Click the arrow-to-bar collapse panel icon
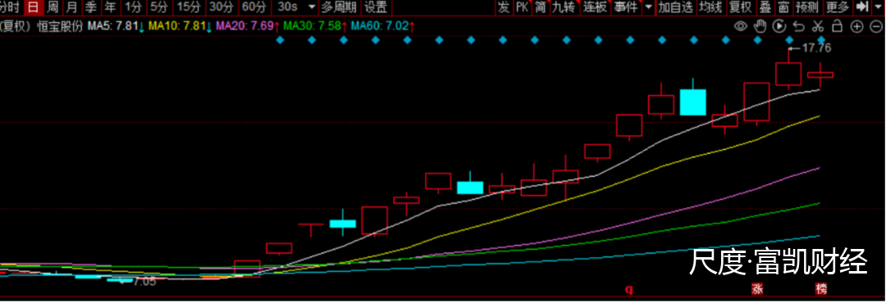The width and height of the screenshot is (886, 303). tap(861, 7)
